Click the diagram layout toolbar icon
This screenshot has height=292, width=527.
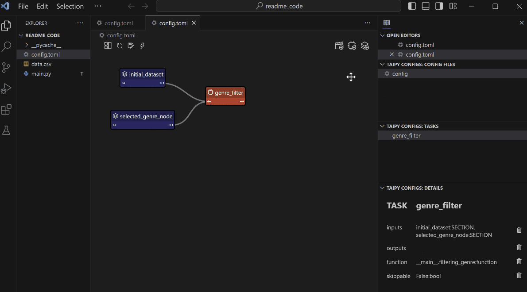pos(108,46)
